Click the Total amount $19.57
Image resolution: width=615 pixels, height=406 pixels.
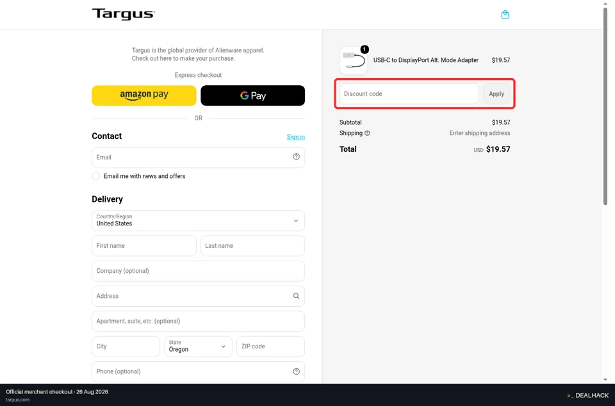click(498, 149)
